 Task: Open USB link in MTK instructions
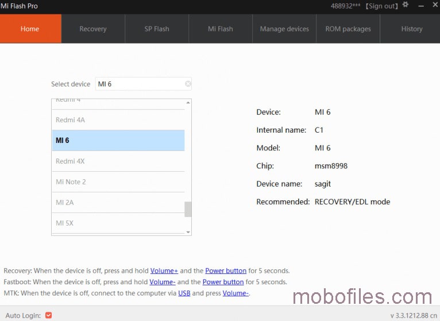tap(184, 293)
